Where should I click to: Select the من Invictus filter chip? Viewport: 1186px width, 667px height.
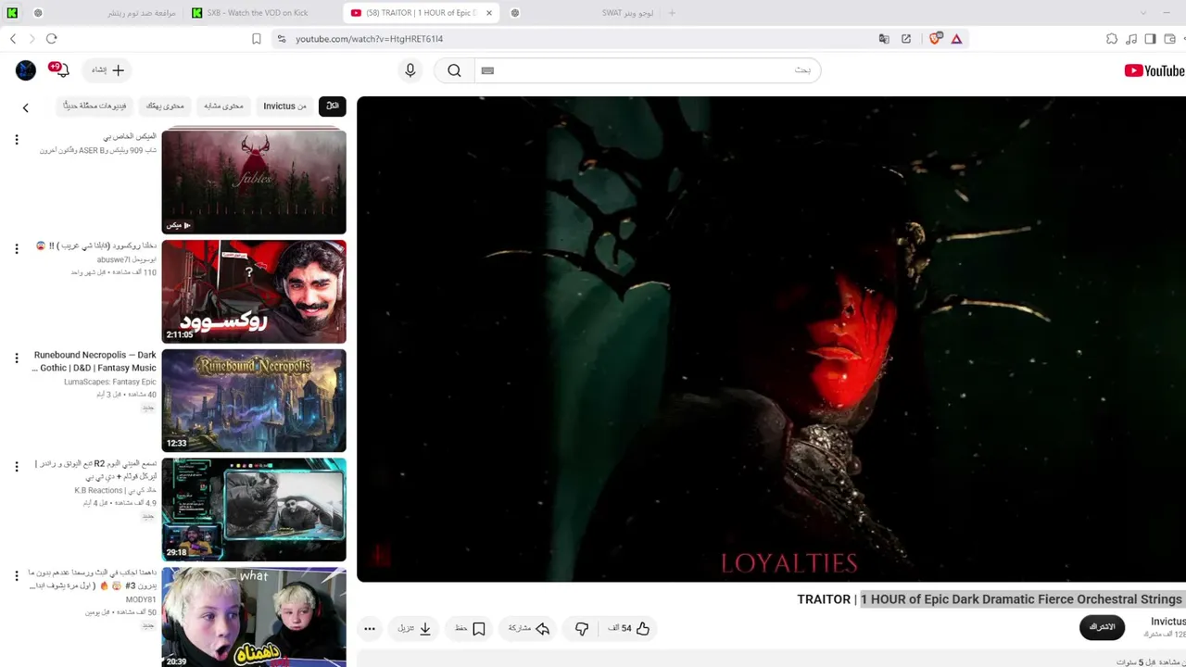pyautogui.click(x=284, y=106)
